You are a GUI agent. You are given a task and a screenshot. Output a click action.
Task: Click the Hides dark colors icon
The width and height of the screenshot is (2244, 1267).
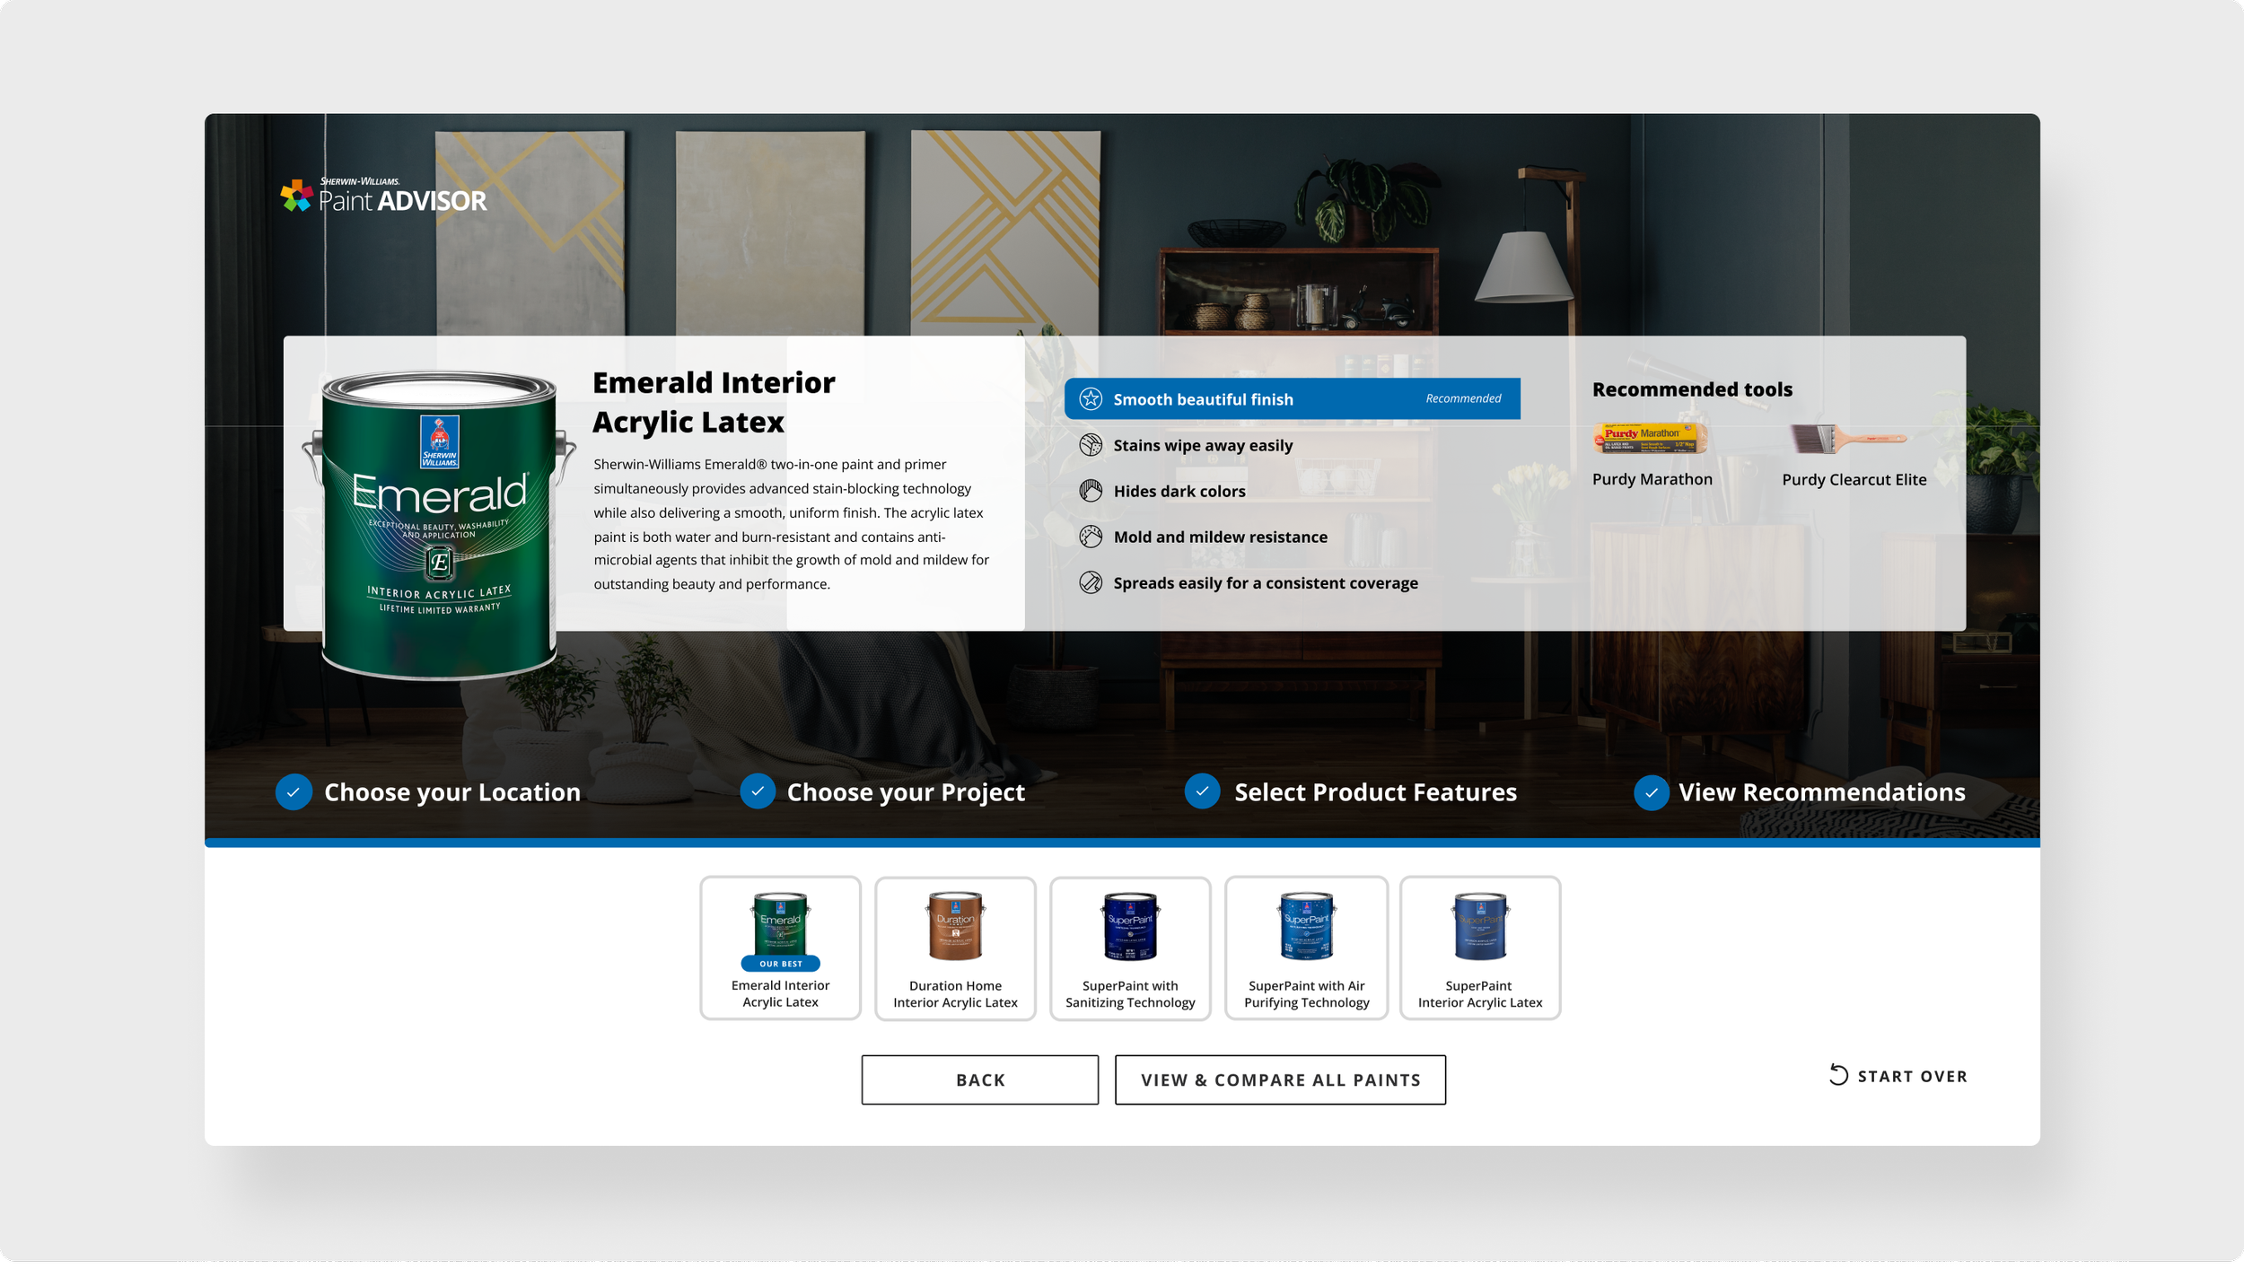(x=1091, y=491)
